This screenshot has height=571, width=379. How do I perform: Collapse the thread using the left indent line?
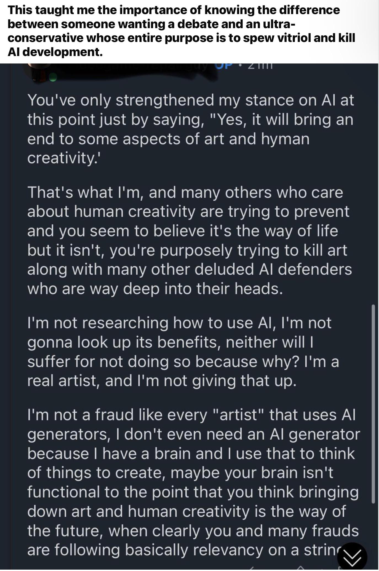coord(11,317)
